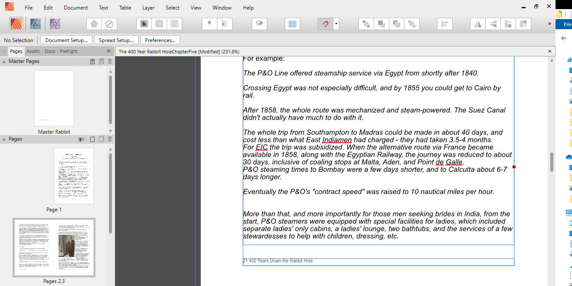Viewport: 572px width, 286px height.
Task: Select the circular text wrap icon
Action: [159, 24]
